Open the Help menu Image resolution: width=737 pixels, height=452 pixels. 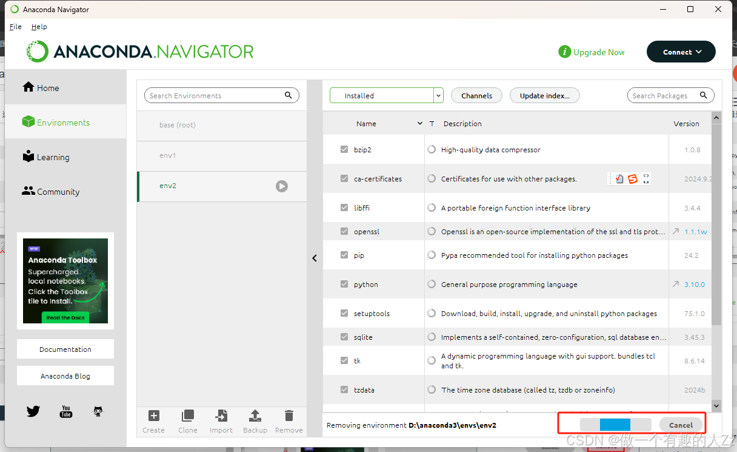click(39, 27)
